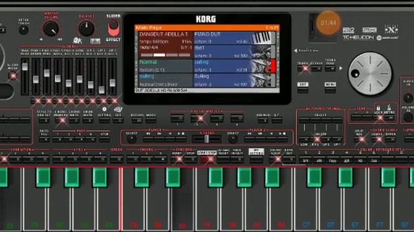The height and width of the screenshot is (232, 414).
Task: Select Sound/Keyboard Set button 1
Action: [306, 160]
